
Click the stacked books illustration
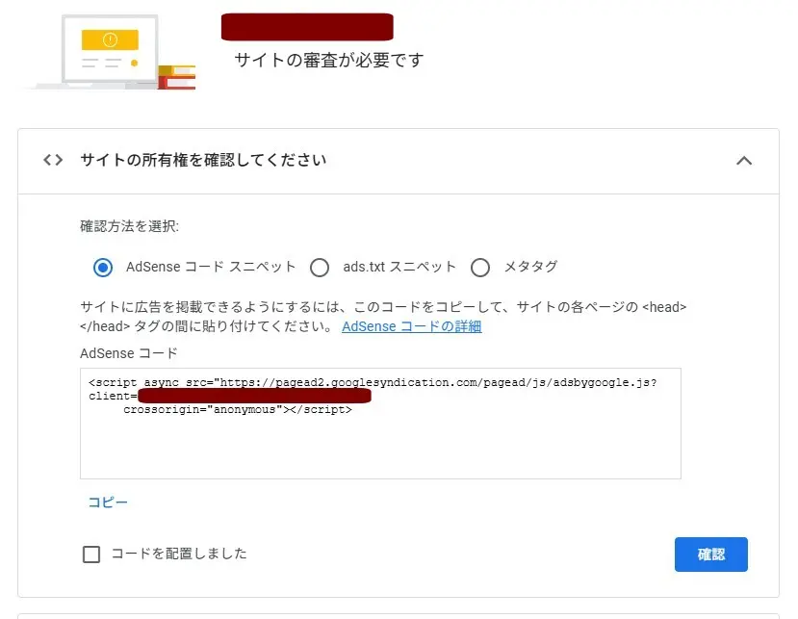pos(177,76)
